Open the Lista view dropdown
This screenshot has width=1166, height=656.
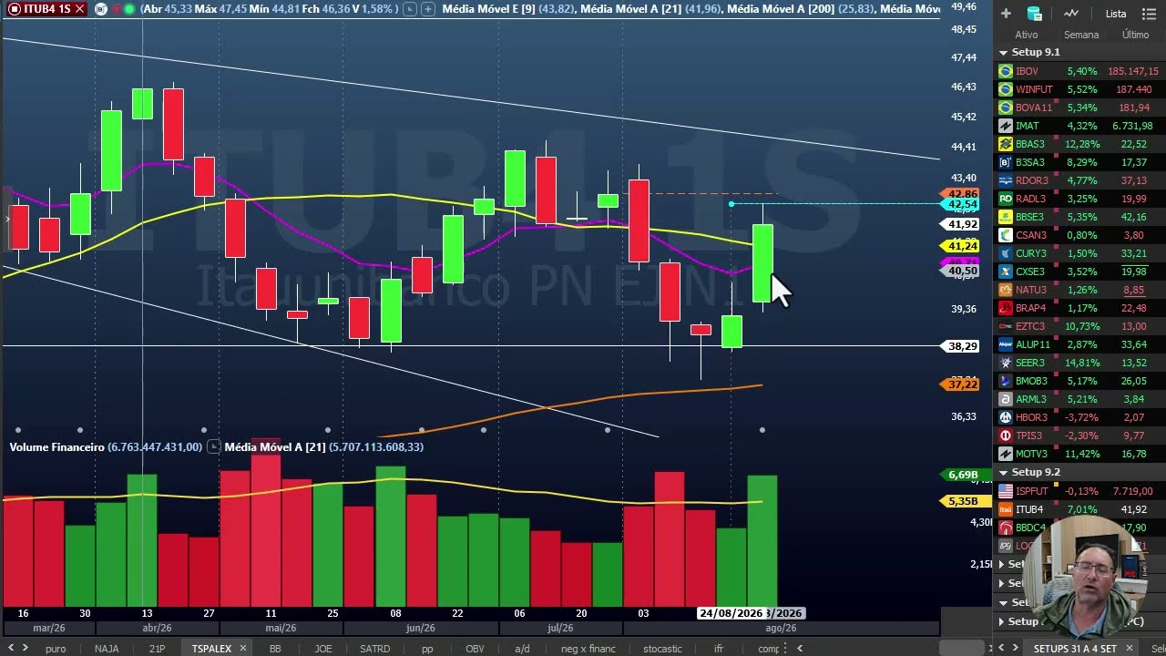[x=1116, y=14]
